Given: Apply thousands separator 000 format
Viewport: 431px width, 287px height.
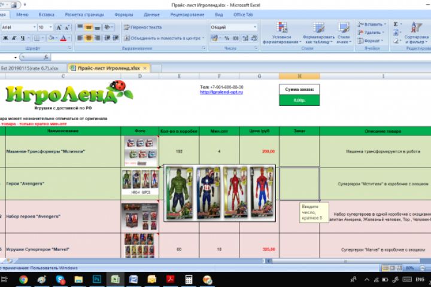Looking at the screenshot, I should pos(236,38).
